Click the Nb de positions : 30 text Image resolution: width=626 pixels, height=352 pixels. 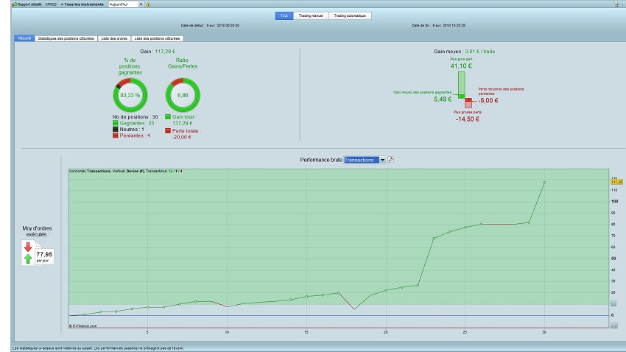point(135,117)
